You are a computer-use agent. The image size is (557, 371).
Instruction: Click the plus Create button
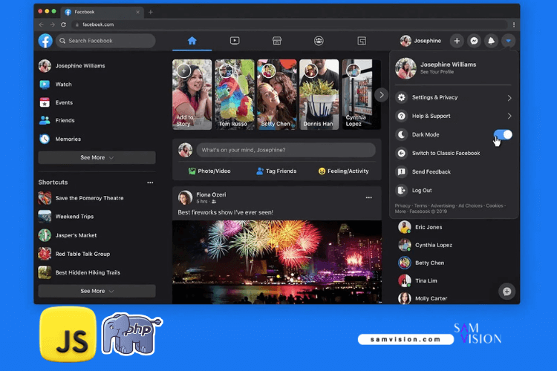[x=457, y=41]
